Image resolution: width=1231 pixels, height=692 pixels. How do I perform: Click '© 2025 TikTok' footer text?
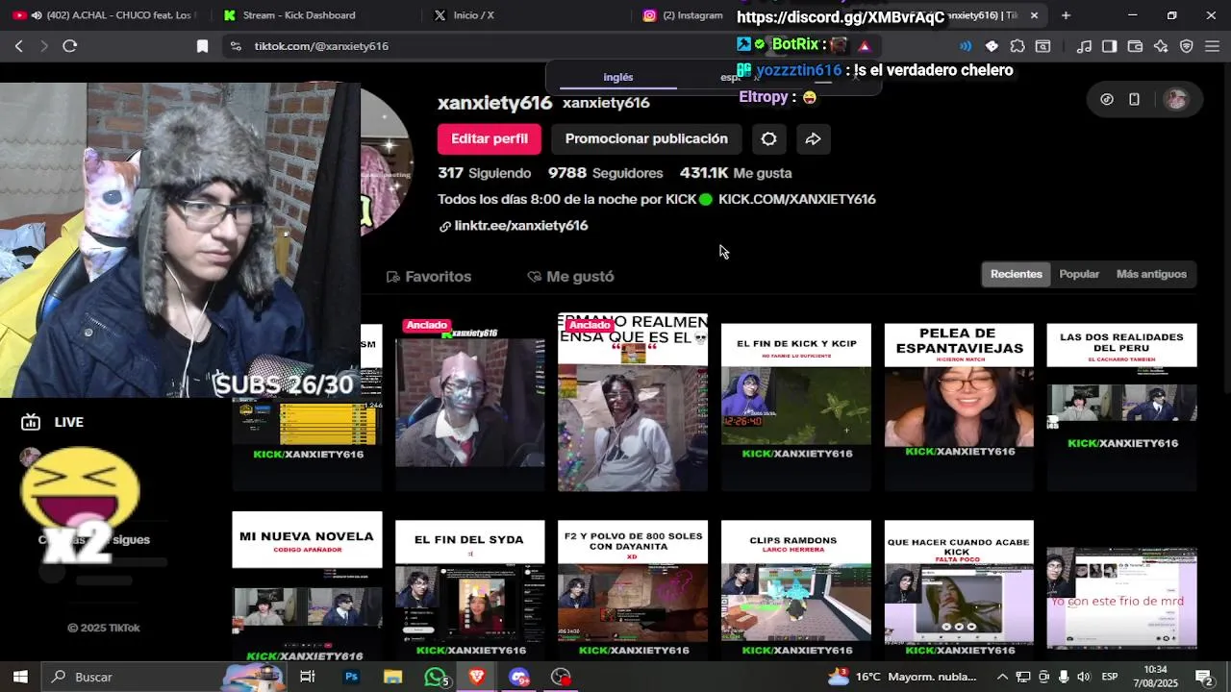[x=104, y=628]
